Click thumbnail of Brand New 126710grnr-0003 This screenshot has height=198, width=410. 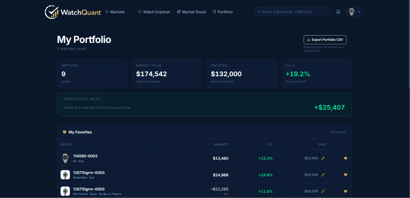(65, 175)
